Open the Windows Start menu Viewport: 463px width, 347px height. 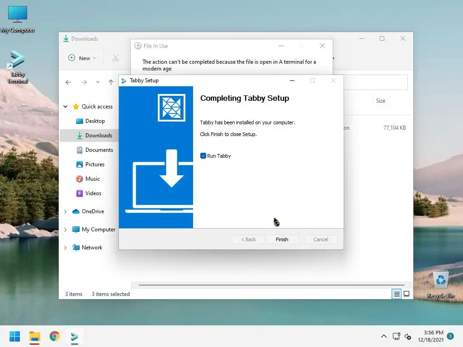coord(14,336)
